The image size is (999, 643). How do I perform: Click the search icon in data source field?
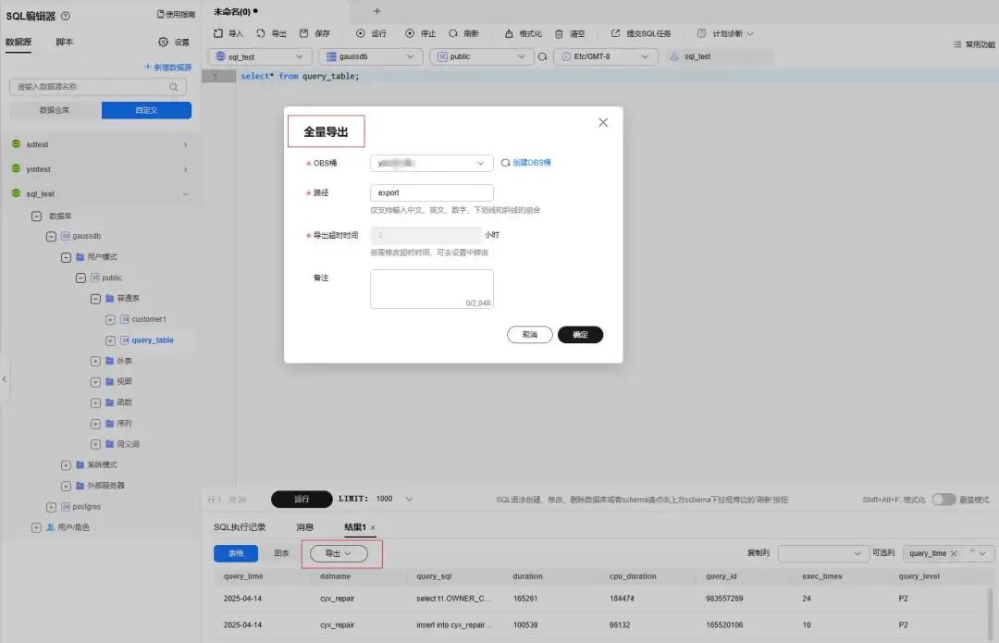(173, 87)
